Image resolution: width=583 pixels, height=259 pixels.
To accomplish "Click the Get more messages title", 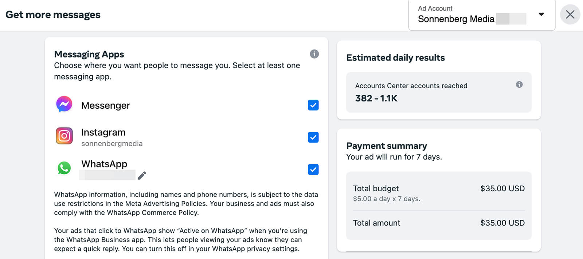I will click(53, 15).
